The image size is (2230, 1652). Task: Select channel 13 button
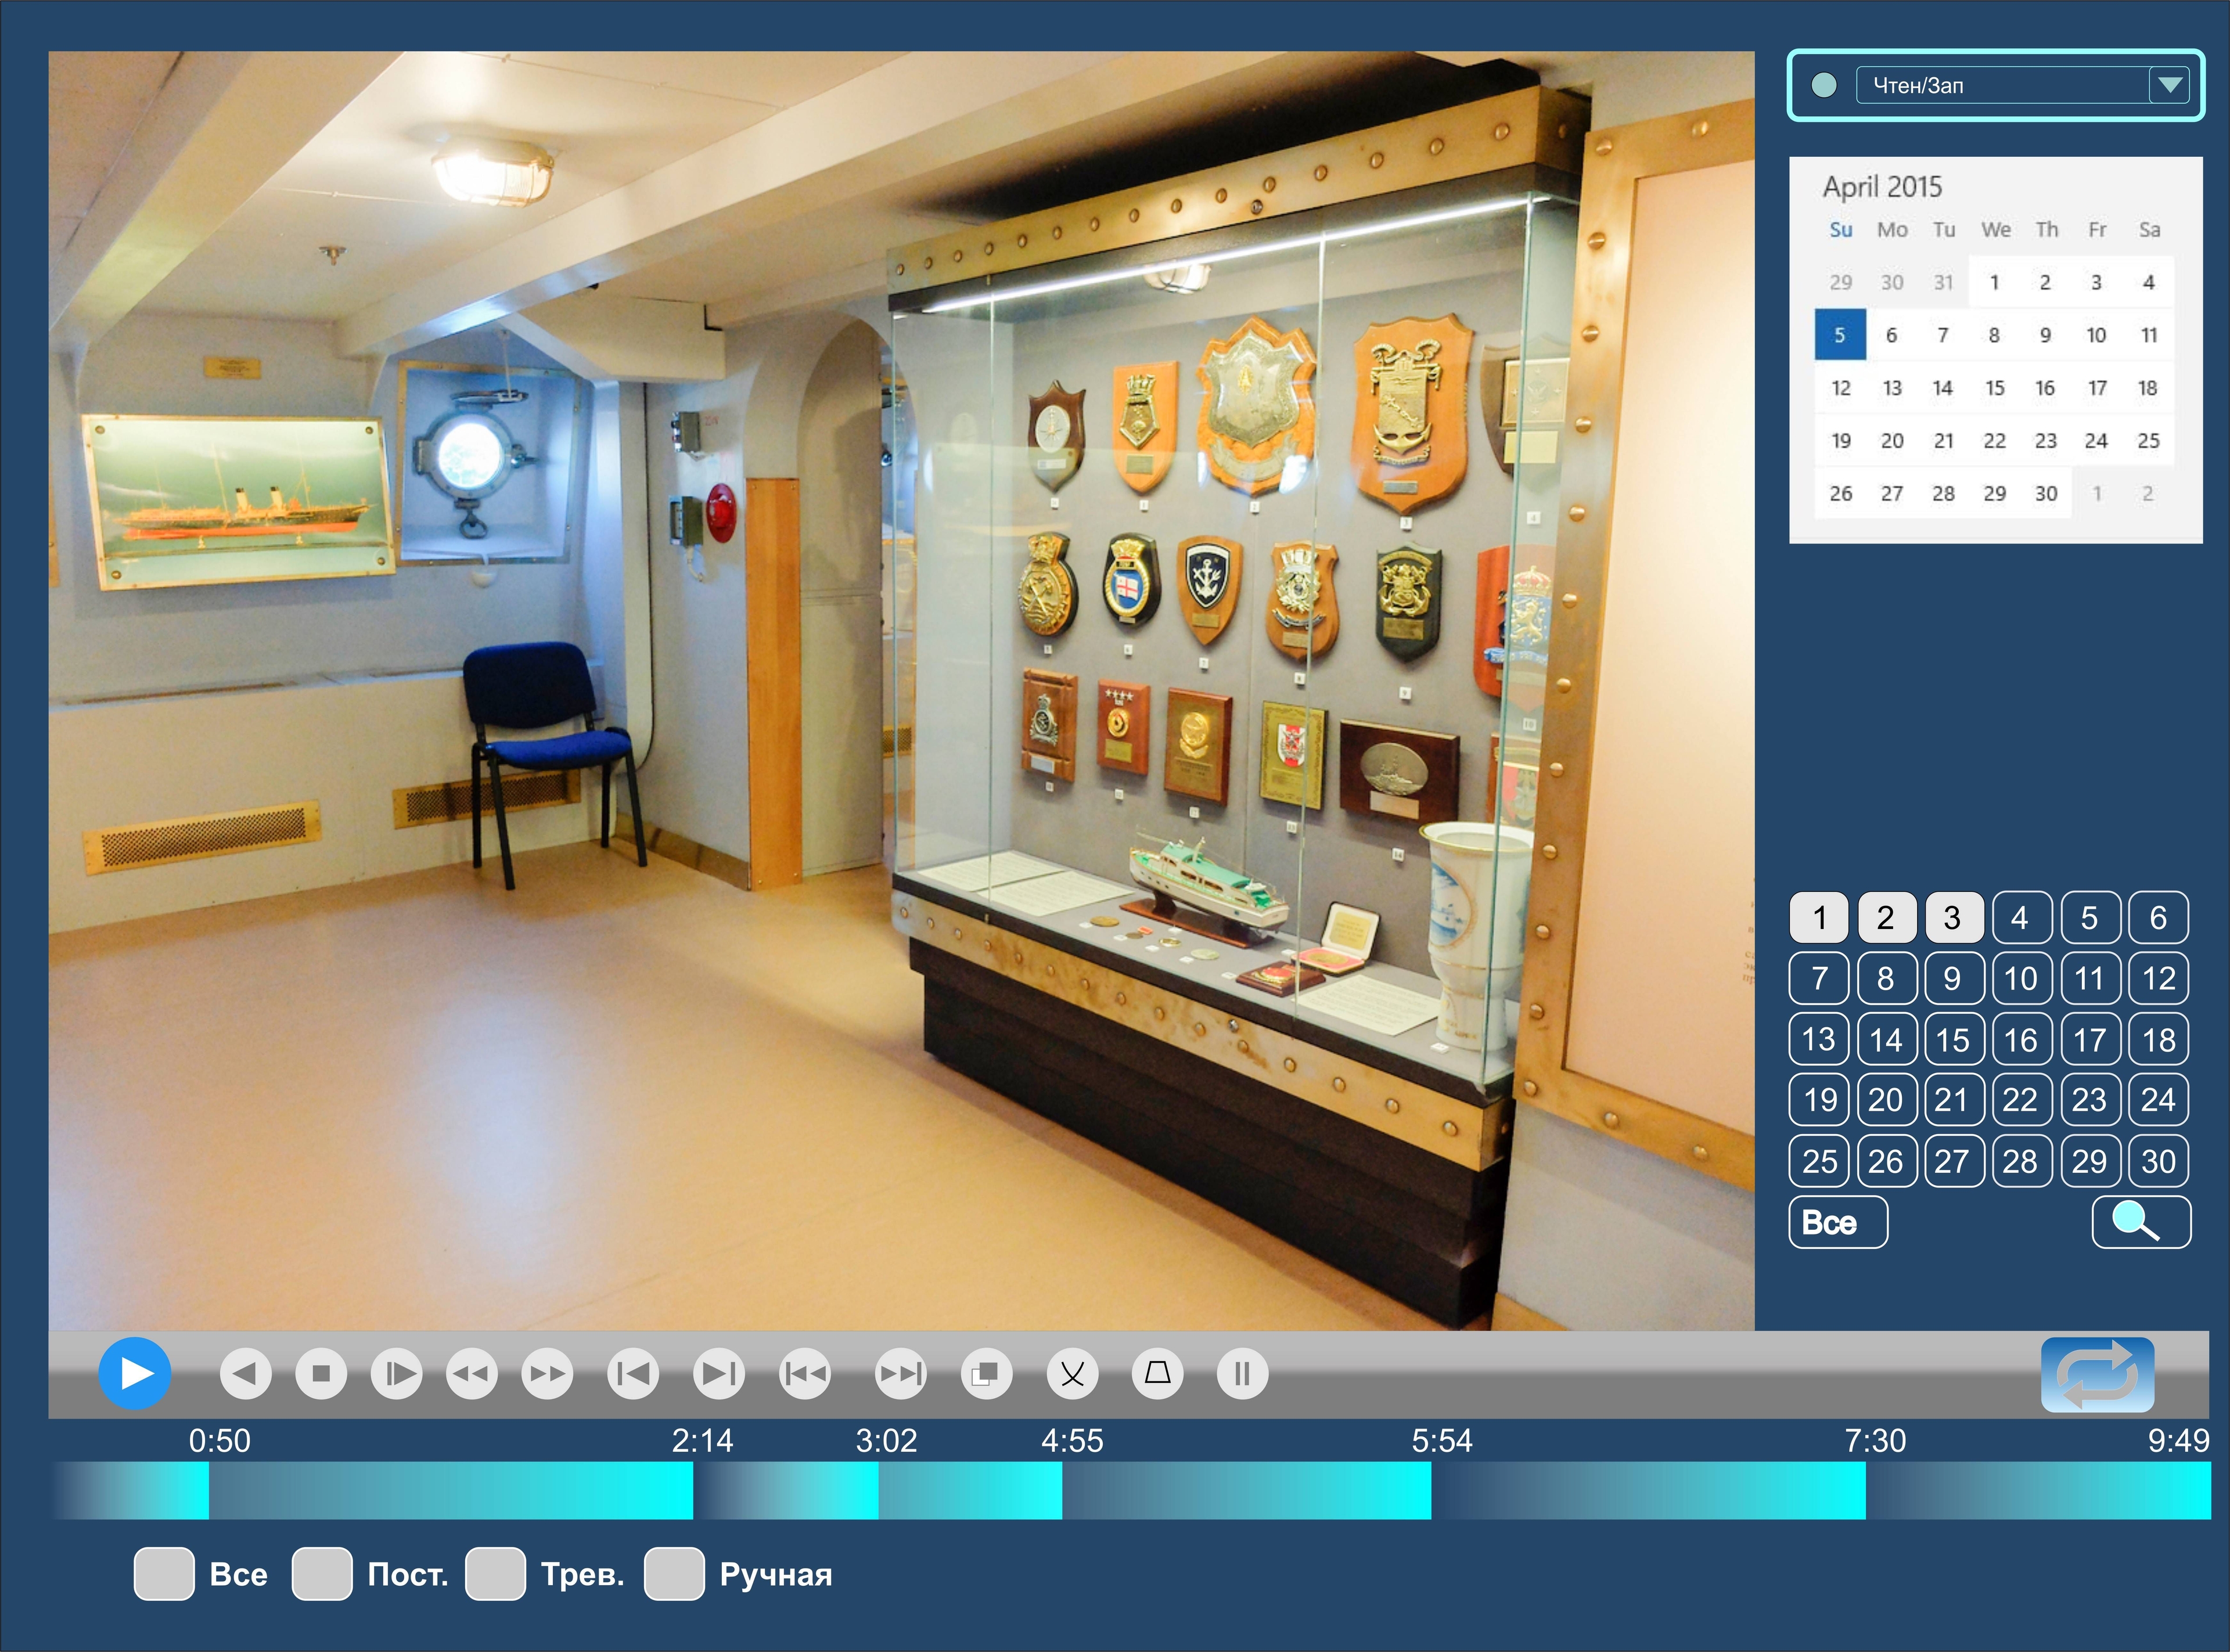tap(1819, 1039)
